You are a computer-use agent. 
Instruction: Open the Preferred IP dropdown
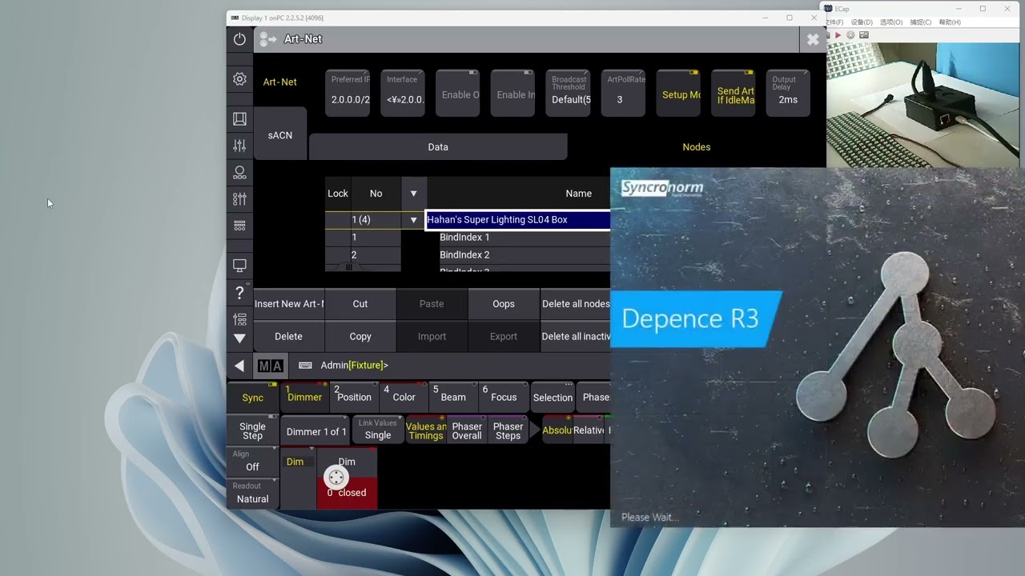pyautogui.click(x=348, y=94)
